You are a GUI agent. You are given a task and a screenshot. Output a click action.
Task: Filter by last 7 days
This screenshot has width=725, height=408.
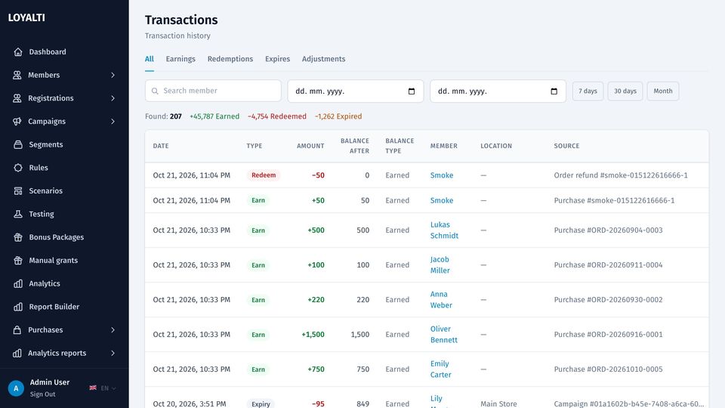click(588, 91)
